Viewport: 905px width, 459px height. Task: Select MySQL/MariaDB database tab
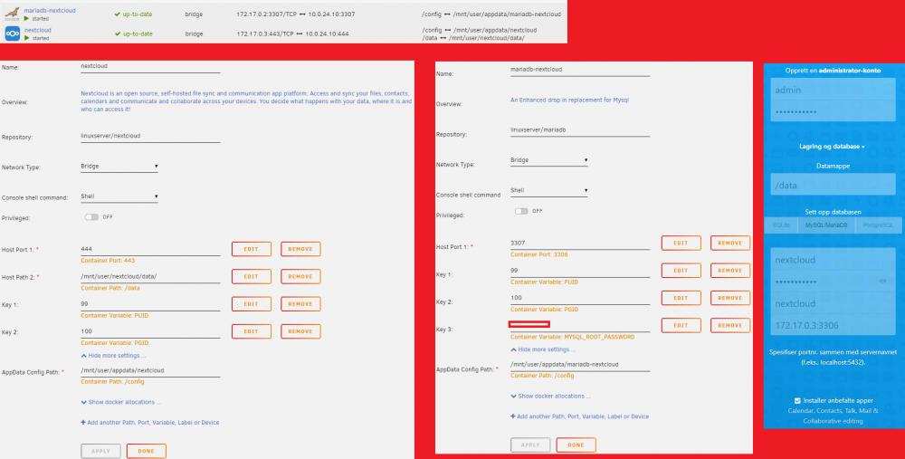click(x=826, y=225)
